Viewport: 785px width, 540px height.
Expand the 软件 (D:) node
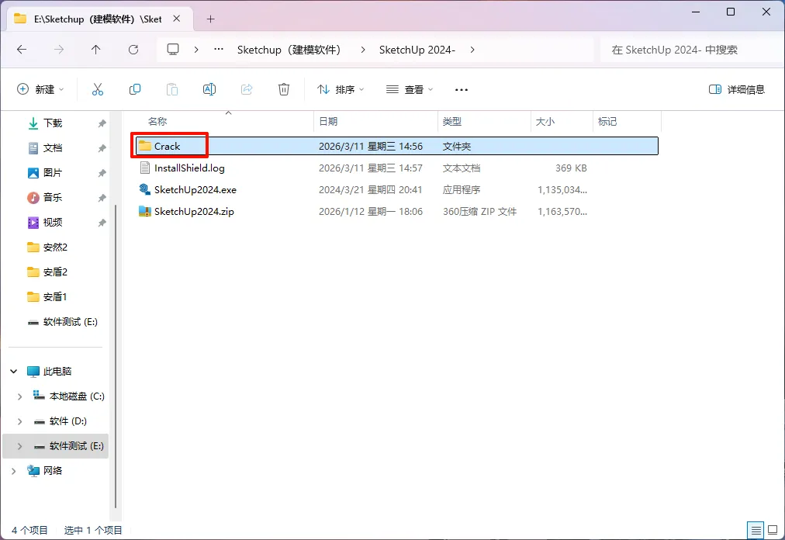19,421
